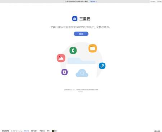Click the light blue cloud sync icon

click(x=82, y=73)
